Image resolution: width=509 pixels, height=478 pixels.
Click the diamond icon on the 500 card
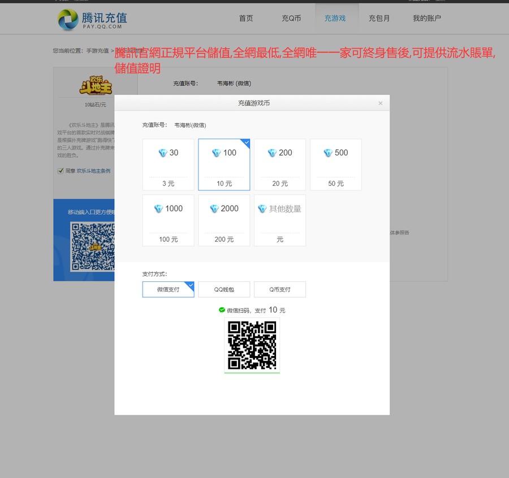(x=328, y=153)
